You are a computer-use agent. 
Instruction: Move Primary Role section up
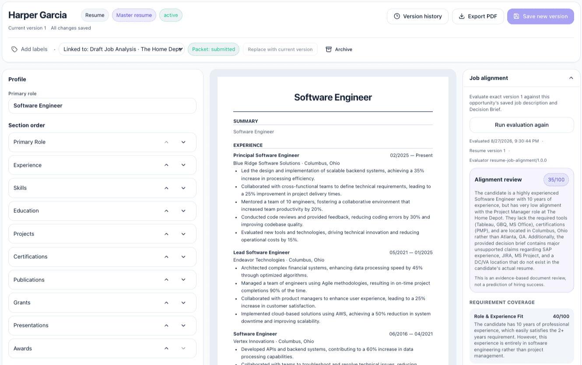pos(166,142)
